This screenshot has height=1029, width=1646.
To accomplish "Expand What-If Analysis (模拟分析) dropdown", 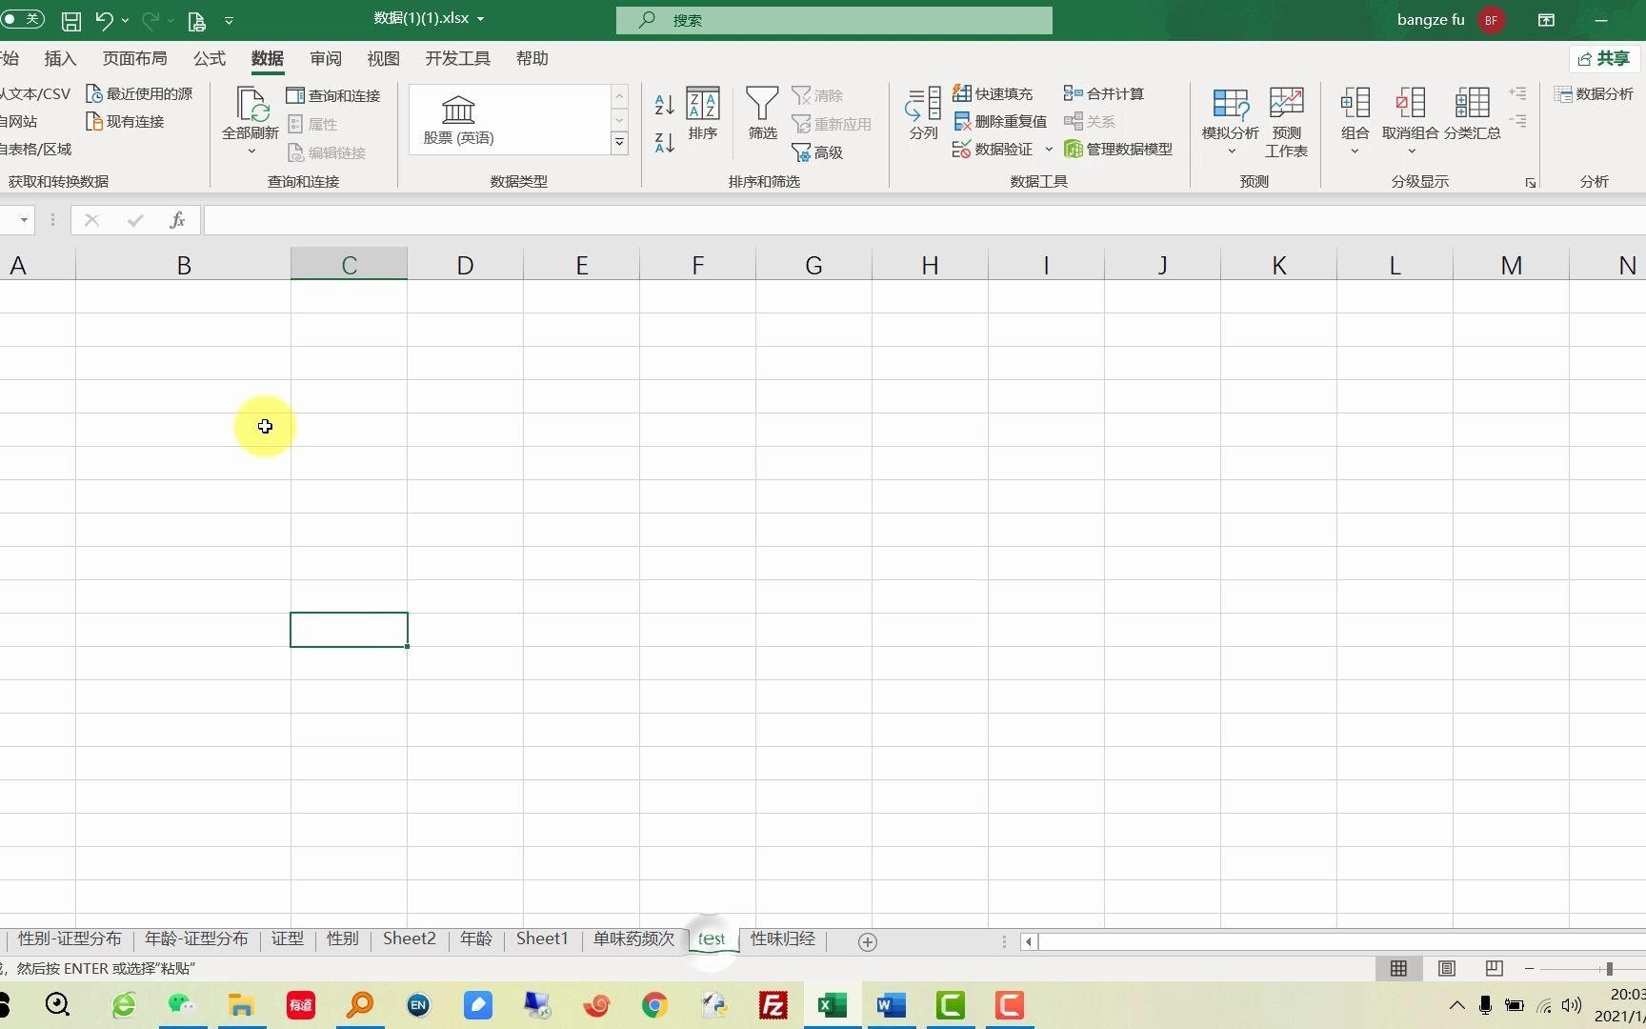I will tap(1231, 151).
